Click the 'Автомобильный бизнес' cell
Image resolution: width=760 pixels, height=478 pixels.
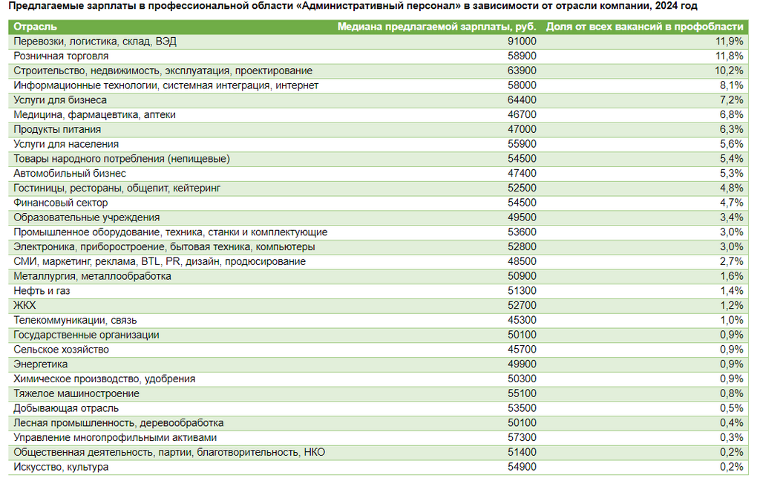(69, 174)
